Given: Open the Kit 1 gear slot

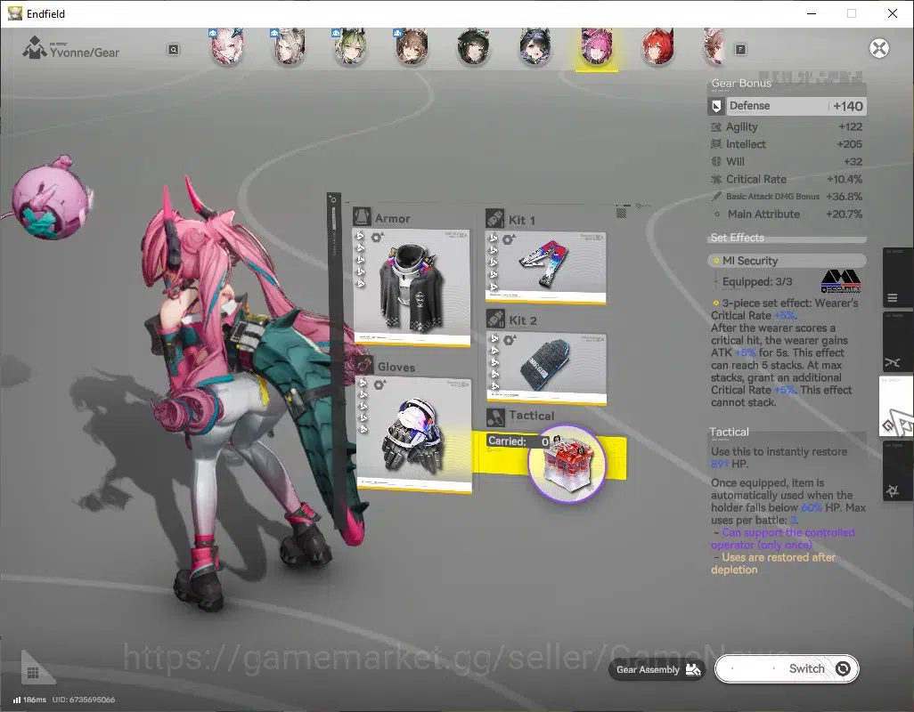Looking at the screenshot, I should pos(545,268).
